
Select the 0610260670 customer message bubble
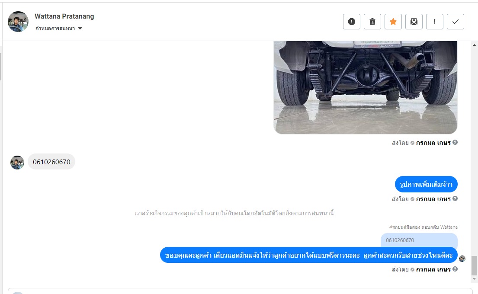[51, 162]
